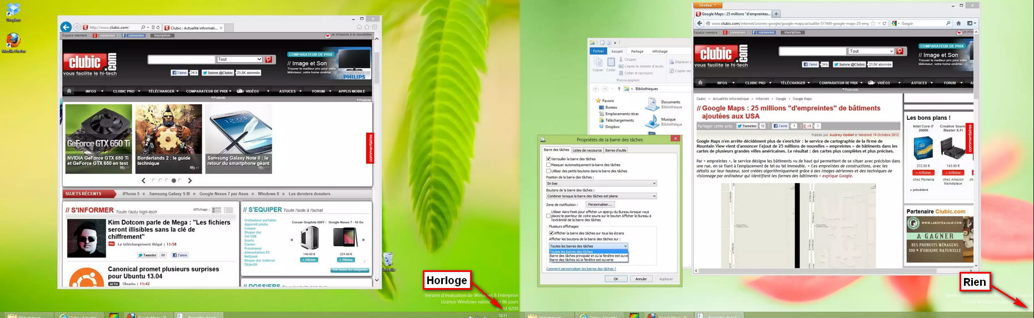
Task: Click the Firefox home icon
Action: (x=958, y=23)
